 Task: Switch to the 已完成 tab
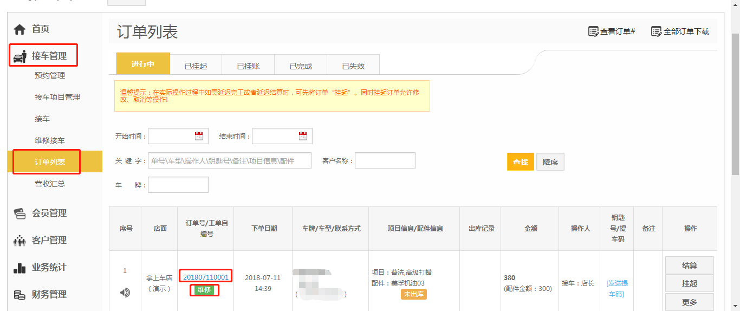tap(301, 66)
